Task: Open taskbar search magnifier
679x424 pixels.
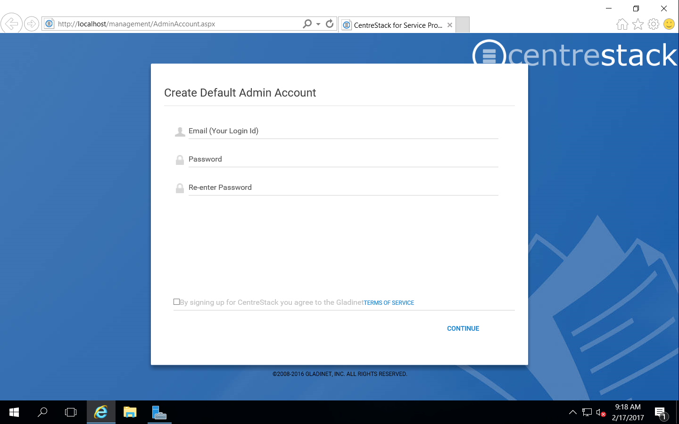Action: [42, 412]
